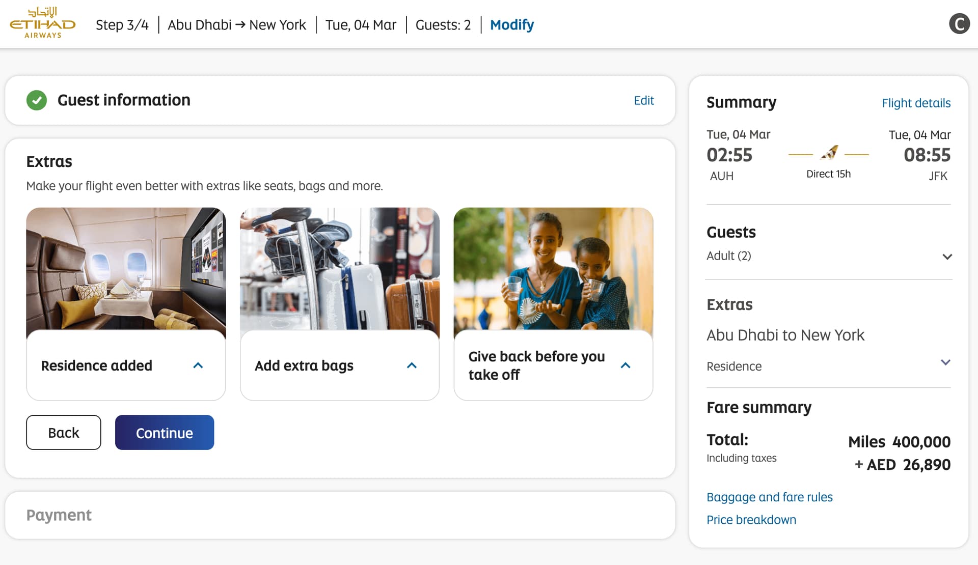978x565 pixels.
Task: Collapse the Residence added card chevron
Action: pyautogui.click(x=198, y=365)
